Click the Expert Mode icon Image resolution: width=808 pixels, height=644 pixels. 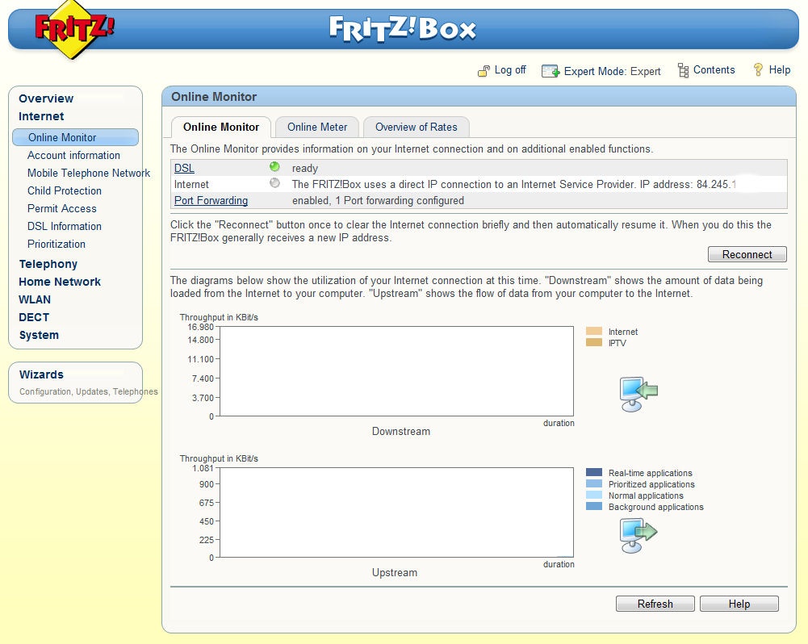551,71
